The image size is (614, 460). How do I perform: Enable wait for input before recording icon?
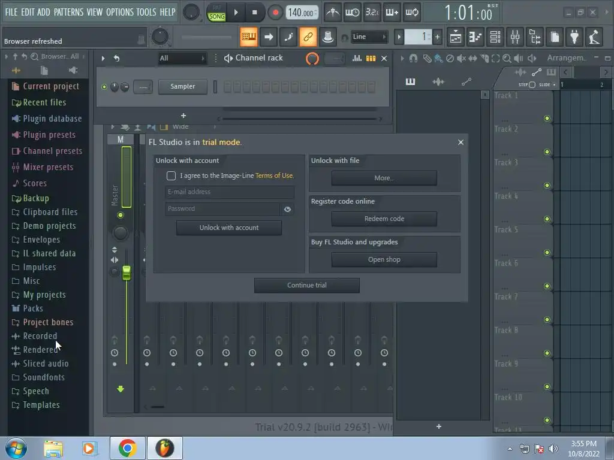tap(353, 12)
